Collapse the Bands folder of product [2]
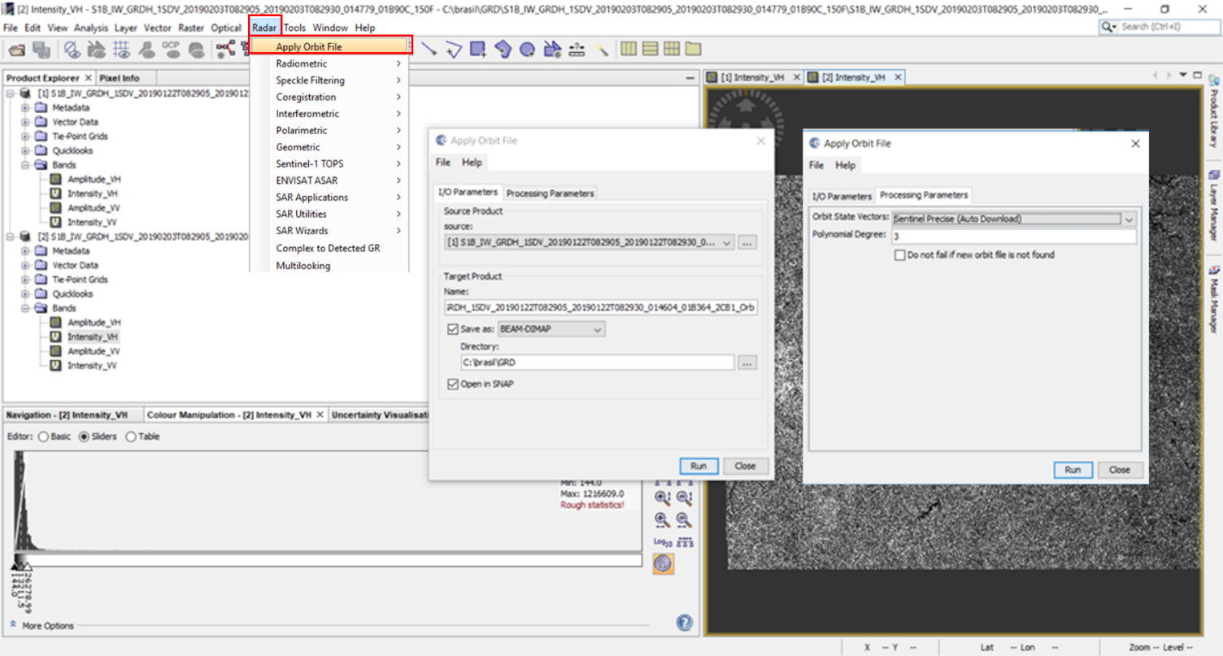The image size is (1223, 656). click(25, 308)
